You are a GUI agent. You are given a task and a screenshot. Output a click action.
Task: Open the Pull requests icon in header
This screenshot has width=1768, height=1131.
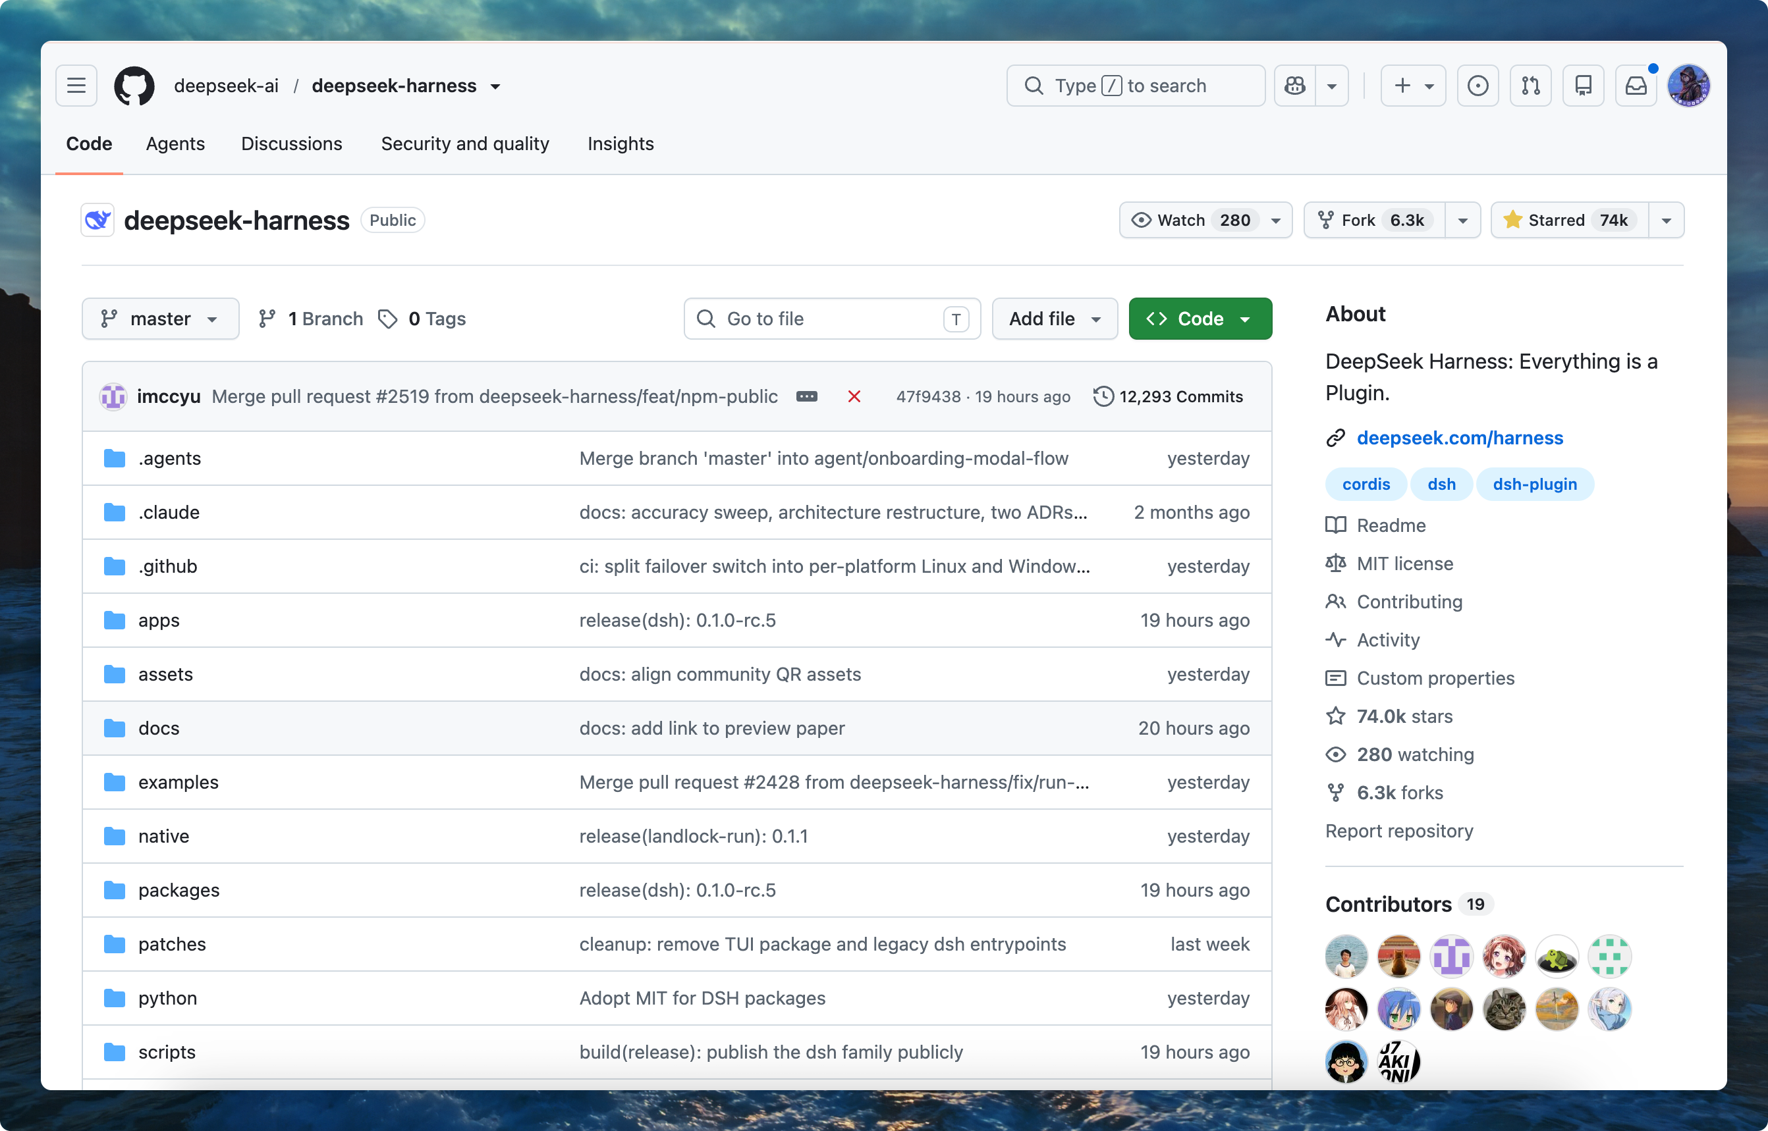click(x=1531, y=86)
